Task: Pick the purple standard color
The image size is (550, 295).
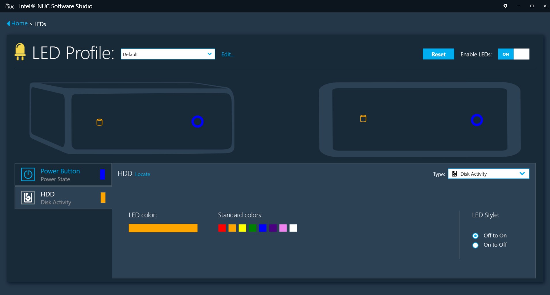Action: tap(273, 228)
